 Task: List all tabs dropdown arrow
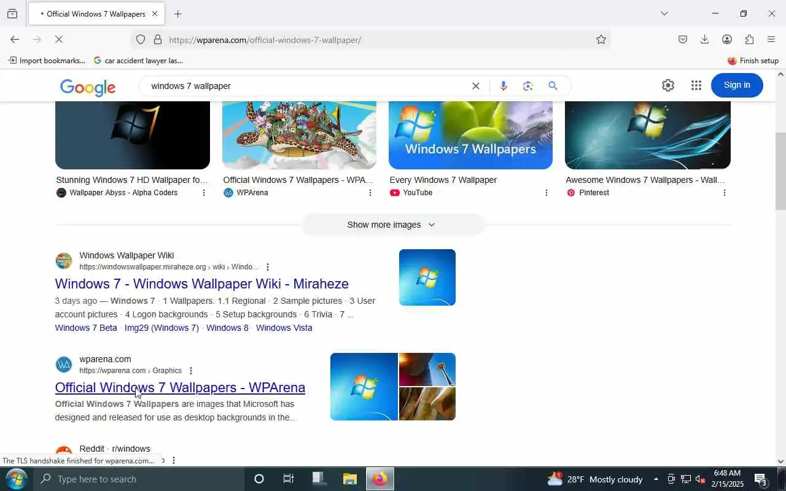(664, 14)
